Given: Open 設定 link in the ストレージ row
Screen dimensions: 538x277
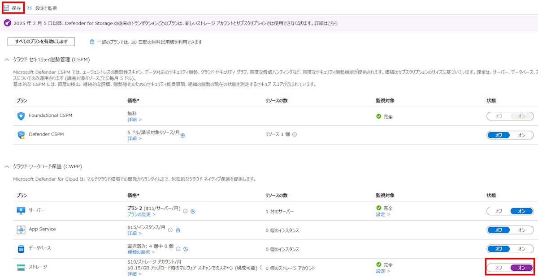Looking at the screenshot, I should tap(383, 271).
